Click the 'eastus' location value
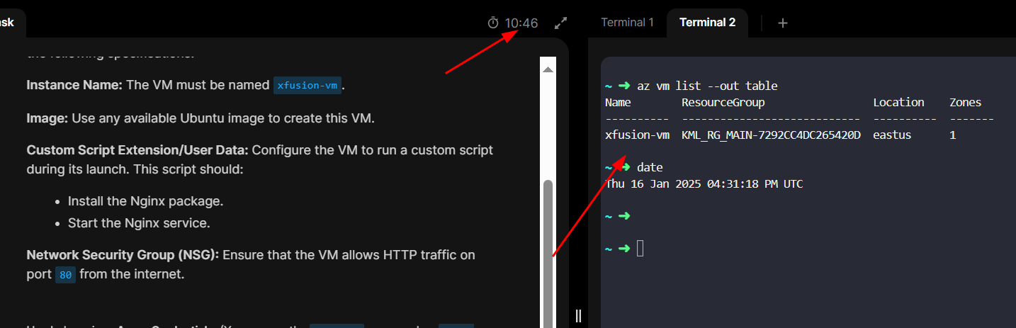1016x328 pixels. (892, 135)
